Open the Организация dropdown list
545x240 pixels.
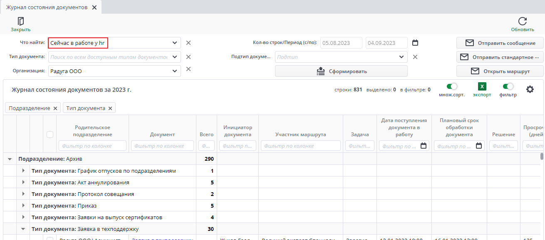pyautogui.click(x=174, y=71)
